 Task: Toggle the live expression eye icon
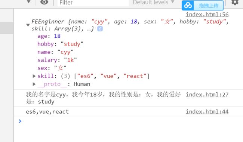point(44,2)
